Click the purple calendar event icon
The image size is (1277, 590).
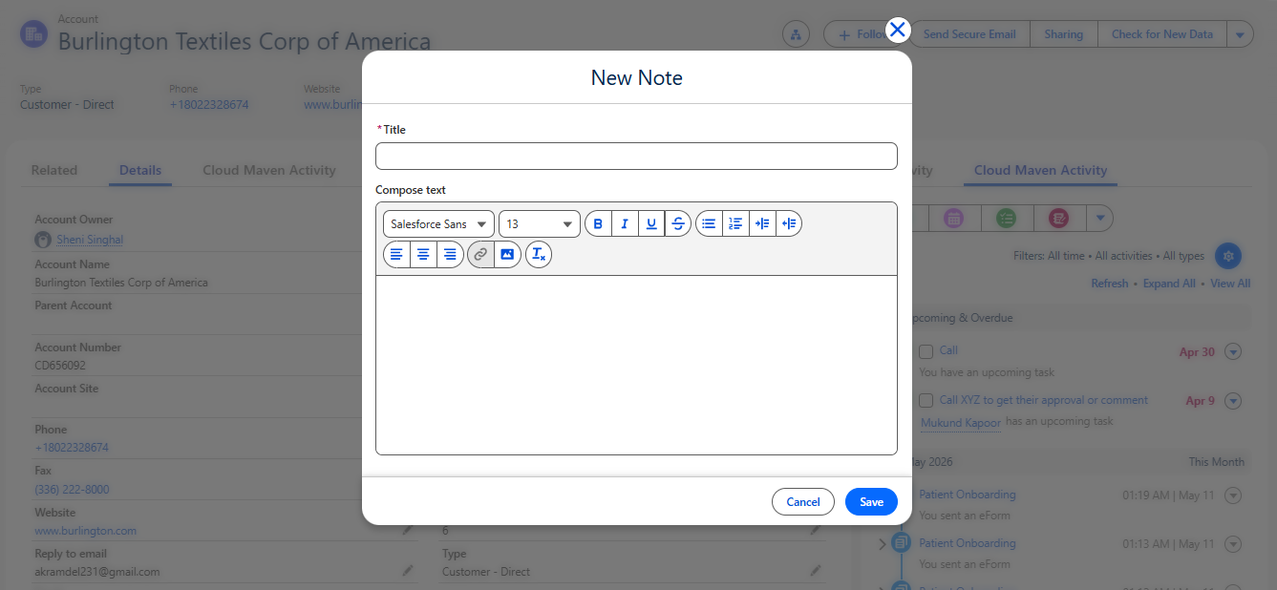(x=953, y=219)
